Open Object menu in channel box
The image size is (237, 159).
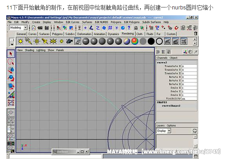(173, 58)
